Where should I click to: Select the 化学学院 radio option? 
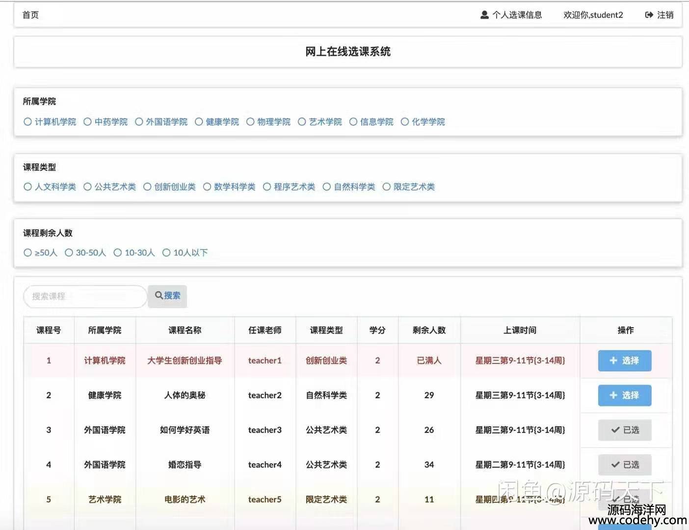coord(405,122)
